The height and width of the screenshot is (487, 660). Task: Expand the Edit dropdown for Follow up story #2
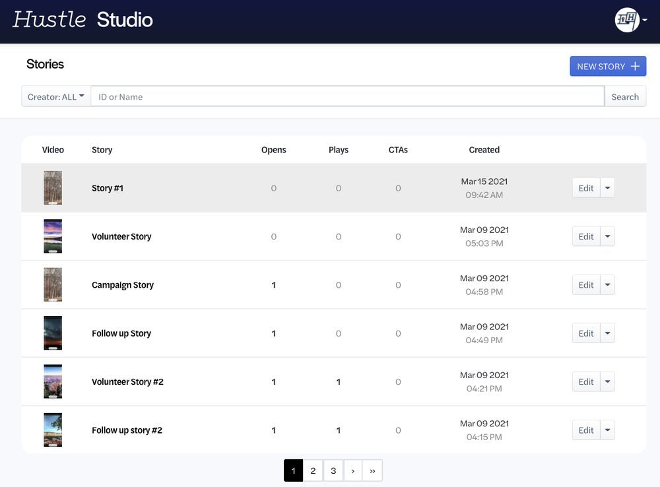[x=608, y=430]
